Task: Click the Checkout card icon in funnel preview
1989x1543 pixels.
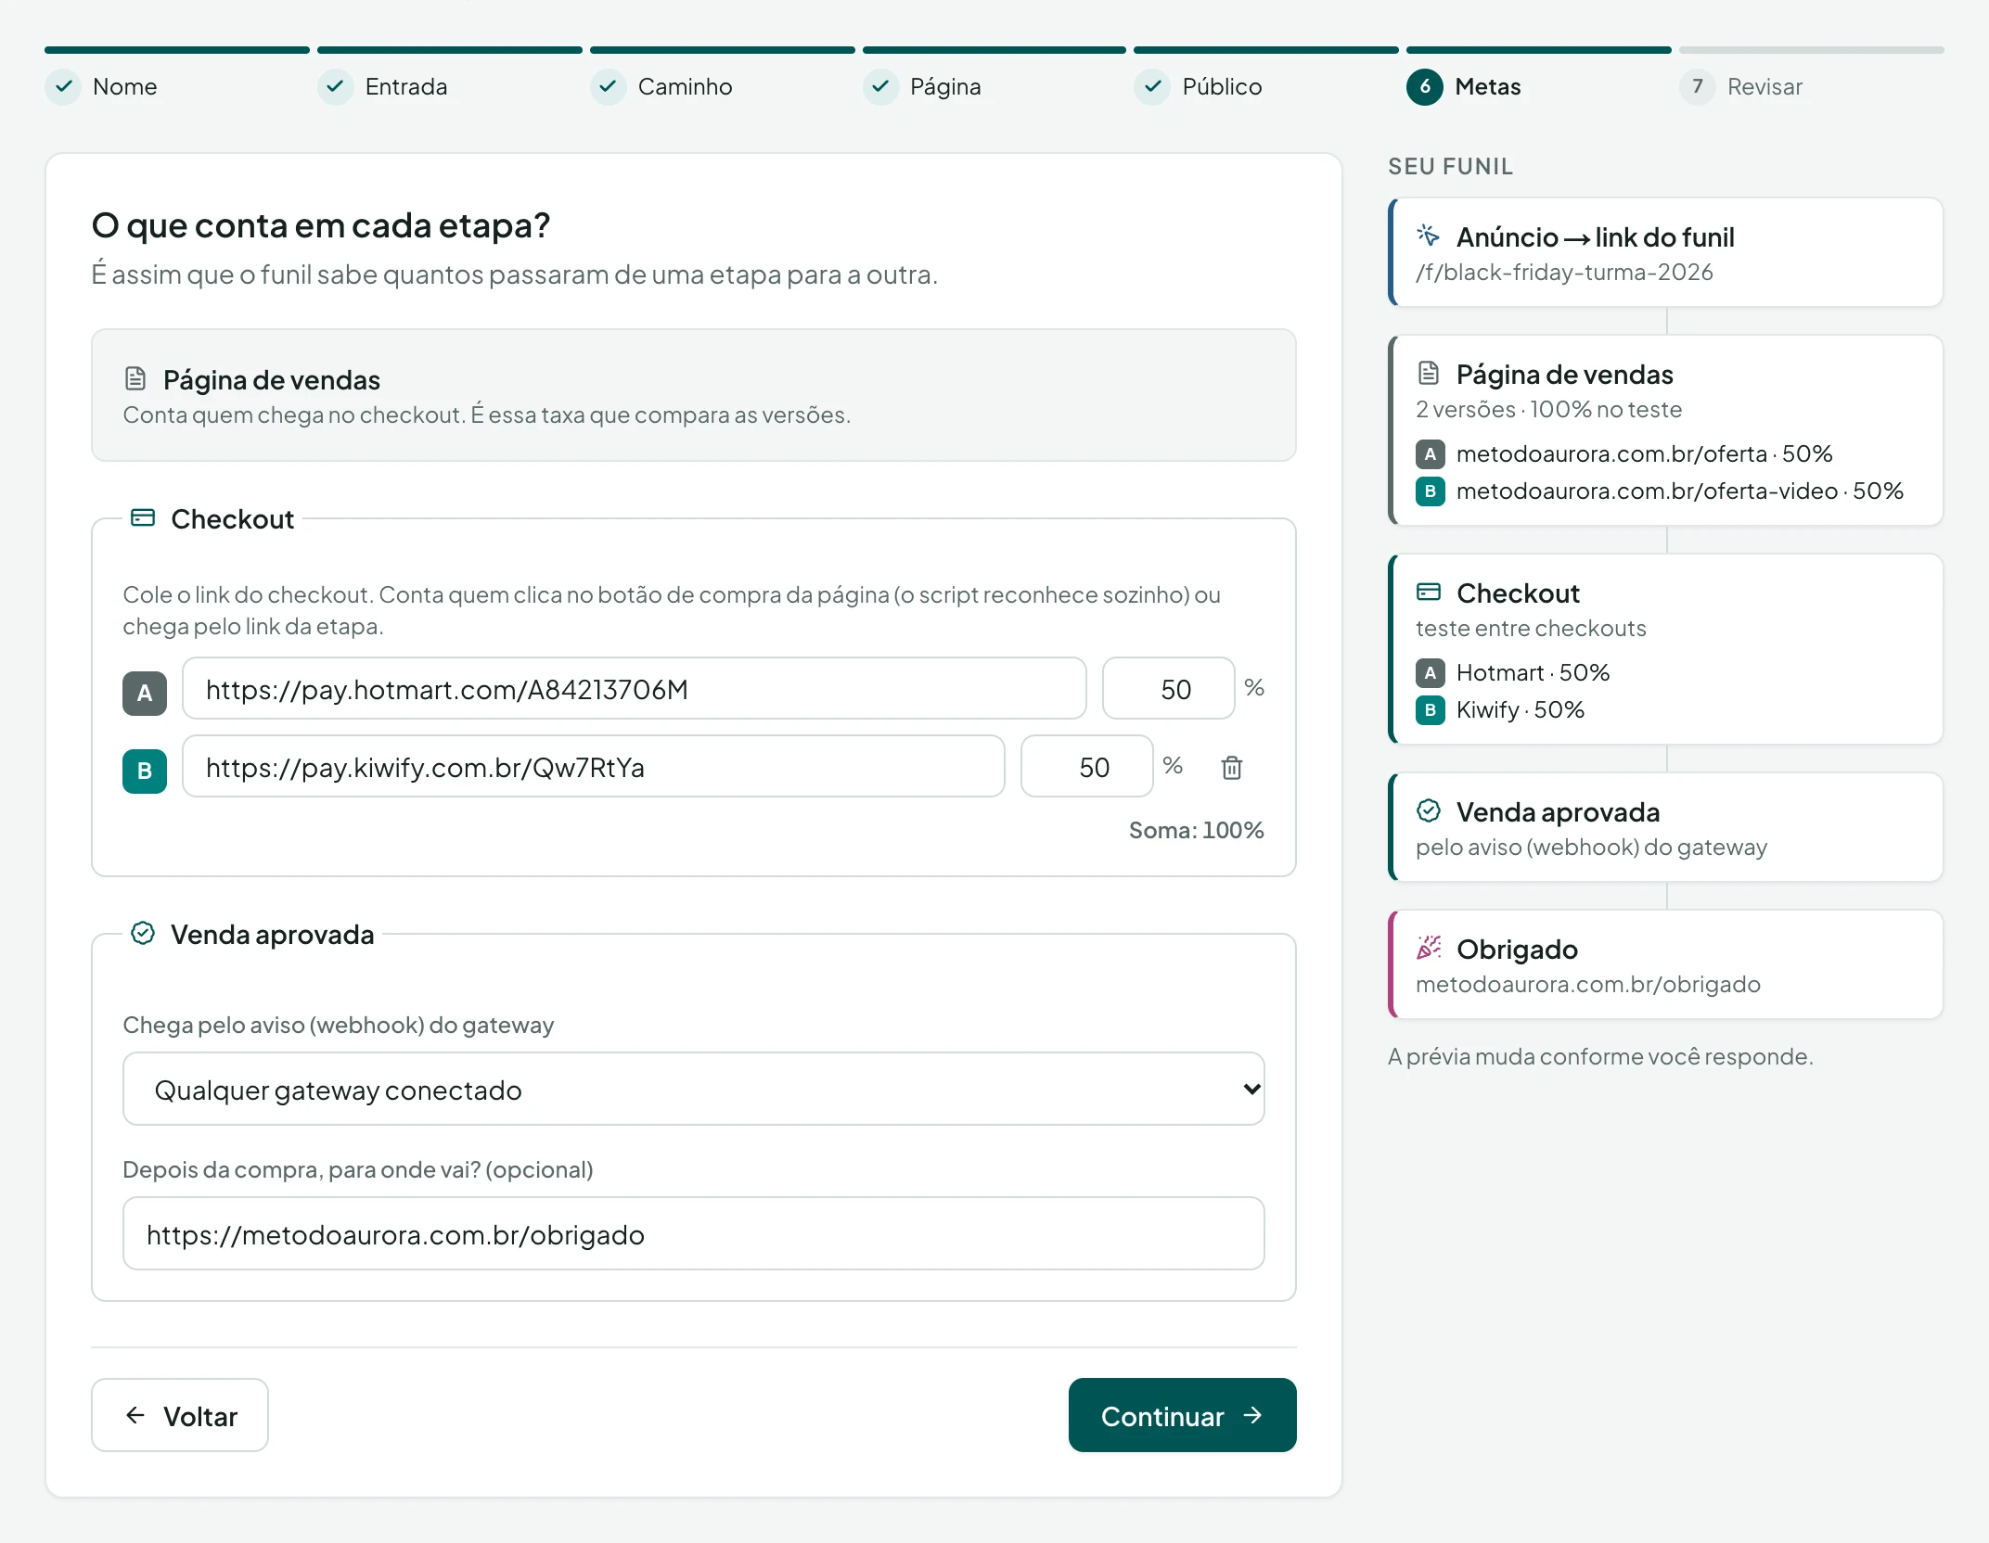Action: [1429, 592]
